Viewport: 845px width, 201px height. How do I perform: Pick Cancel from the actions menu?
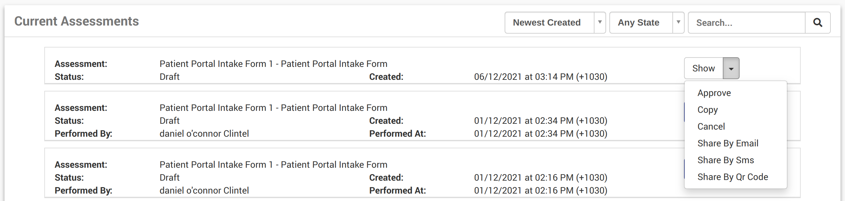click(711, 127)
